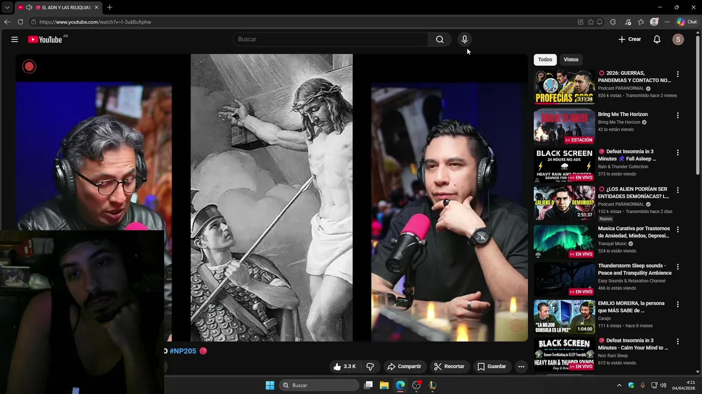Select the Todos filter chip

(545, 60)
